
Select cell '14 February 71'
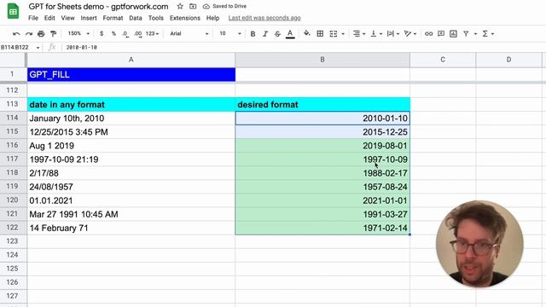[131, 228]
